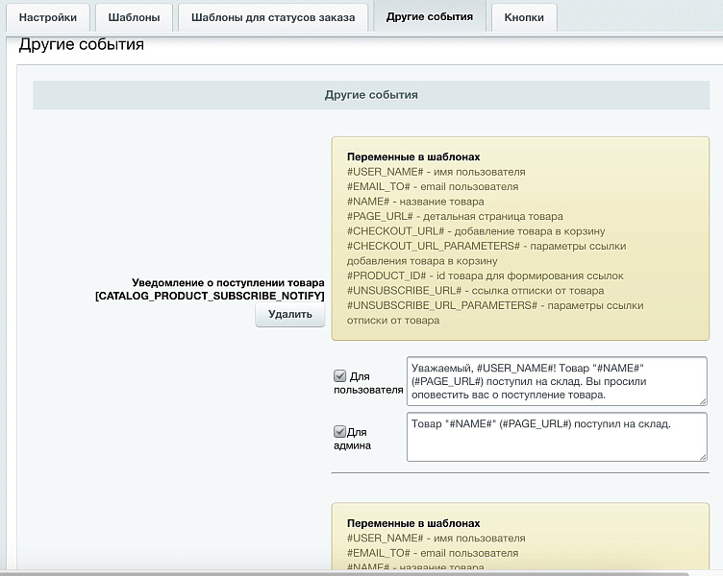Focus the admin message template text area
723x576 pixels.
coord(556,437)
